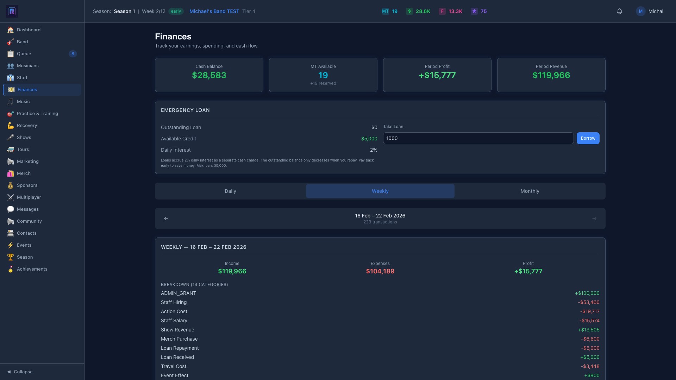
Task: Collapse the sidebar navigation
Action: (20, 372)
